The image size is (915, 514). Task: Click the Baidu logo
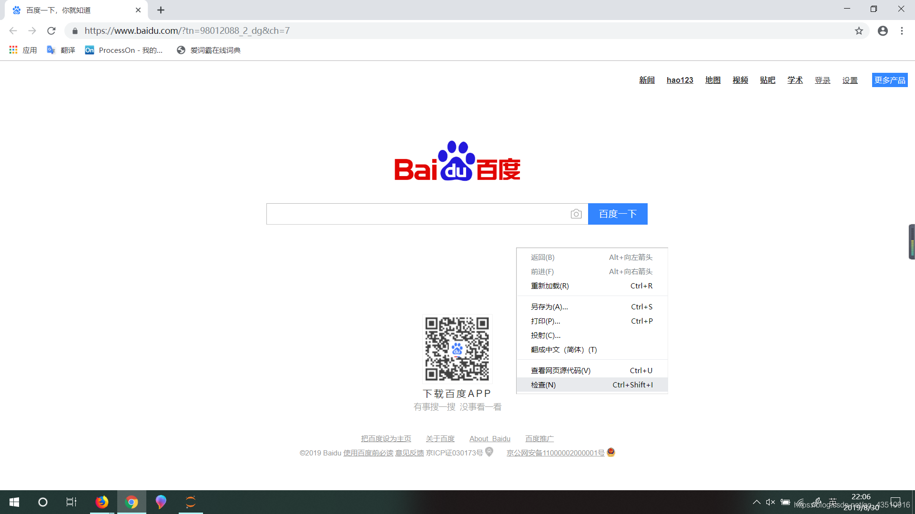tap(457, 161)
